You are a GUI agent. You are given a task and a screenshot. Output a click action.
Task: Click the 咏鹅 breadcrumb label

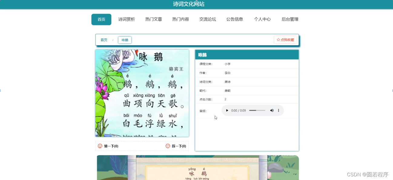[x=124, y=40]
